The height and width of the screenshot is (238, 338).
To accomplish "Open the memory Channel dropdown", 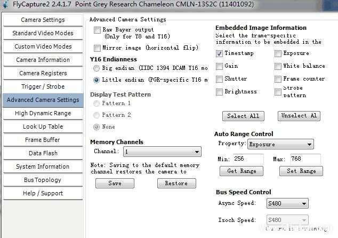I will (x=162, y=152).
